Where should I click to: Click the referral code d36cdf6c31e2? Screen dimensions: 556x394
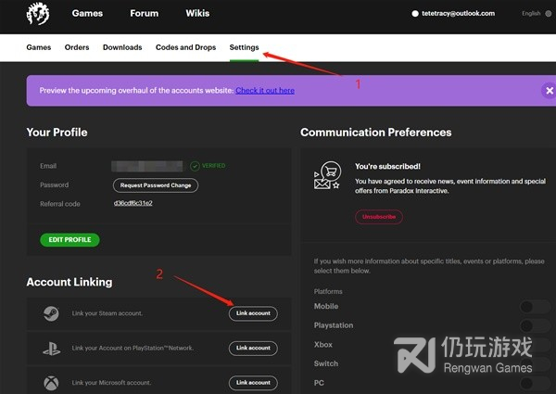pos(133,202)
